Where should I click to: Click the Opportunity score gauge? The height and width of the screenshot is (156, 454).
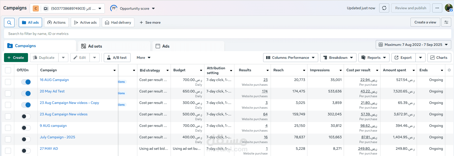pos(114,8)
